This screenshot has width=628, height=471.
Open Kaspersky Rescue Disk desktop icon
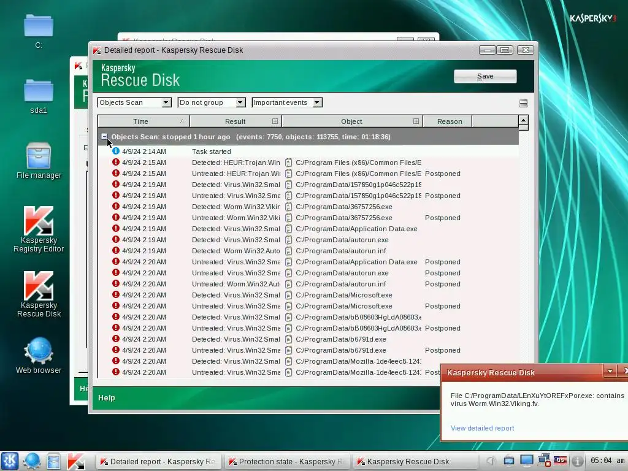(39, 294)
